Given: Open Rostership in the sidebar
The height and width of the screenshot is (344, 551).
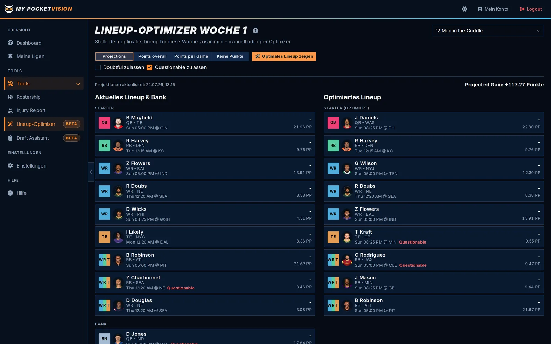Looking at the screenshot, I should 44,97.
